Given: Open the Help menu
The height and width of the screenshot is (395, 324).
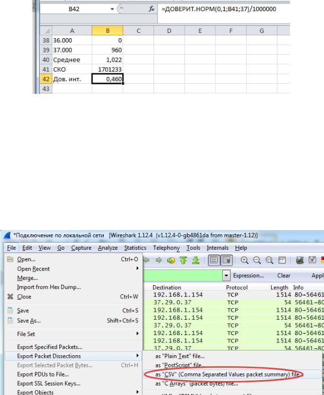Looking at the screenshot, I should tap(241, 248).
